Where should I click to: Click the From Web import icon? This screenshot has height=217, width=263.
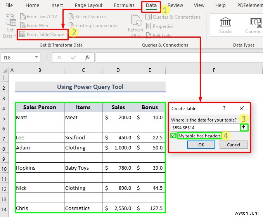[22, 26]
